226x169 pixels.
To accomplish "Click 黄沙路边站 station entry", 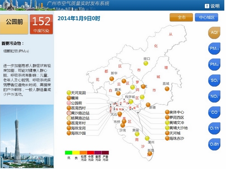I will 78,113.
